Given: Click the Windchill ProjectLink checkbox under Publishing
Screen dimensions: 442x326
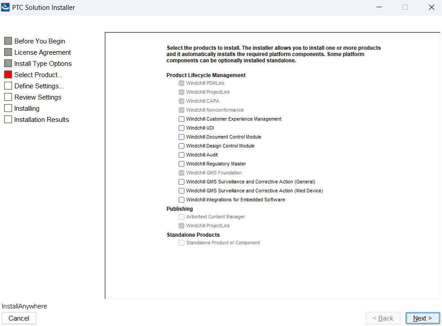Looking at the screenshot, I should (x=182, y=226).
